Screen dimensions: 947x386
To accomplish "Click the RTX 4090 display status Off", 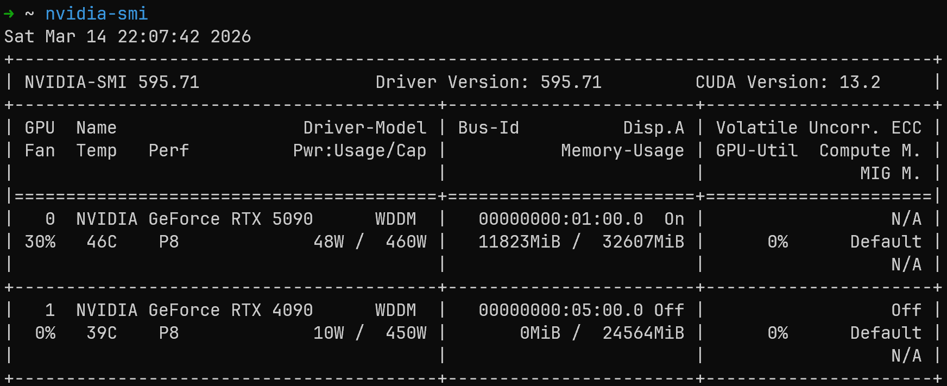I will 669,310.
